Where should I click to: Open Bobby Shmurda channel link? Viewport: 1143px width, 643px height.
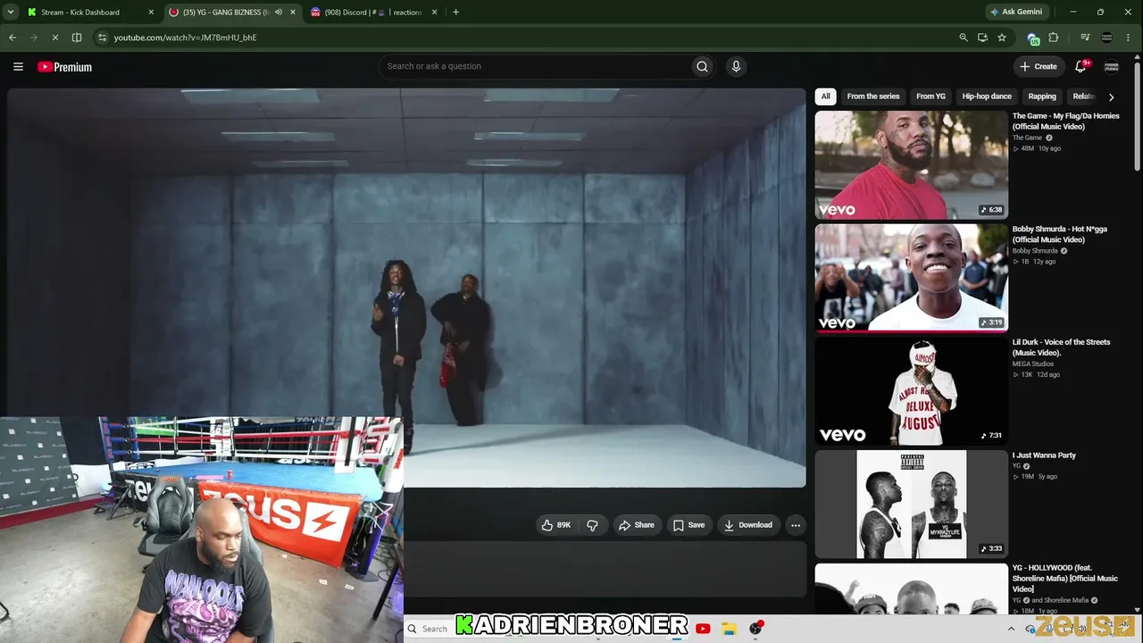[1035, 251]
